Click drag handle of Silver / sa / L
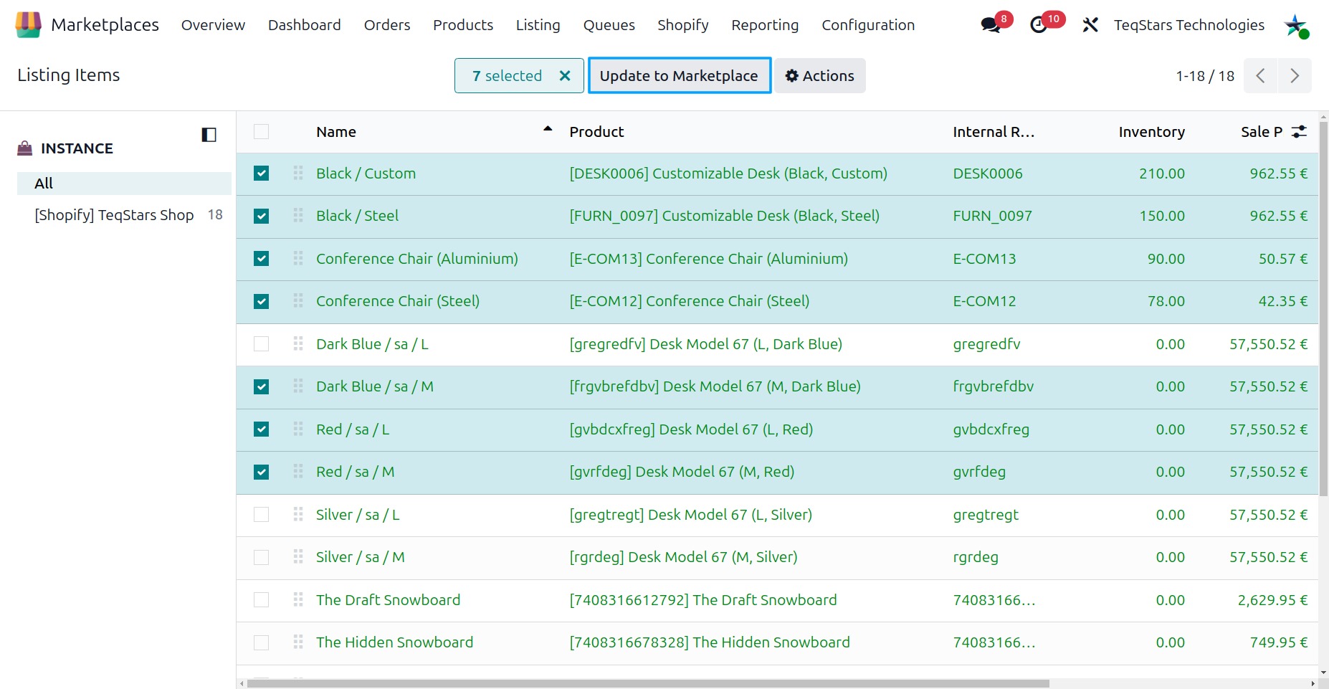Image resolution: width=1329 pixels, height=689 pixels. pos(298,514)
